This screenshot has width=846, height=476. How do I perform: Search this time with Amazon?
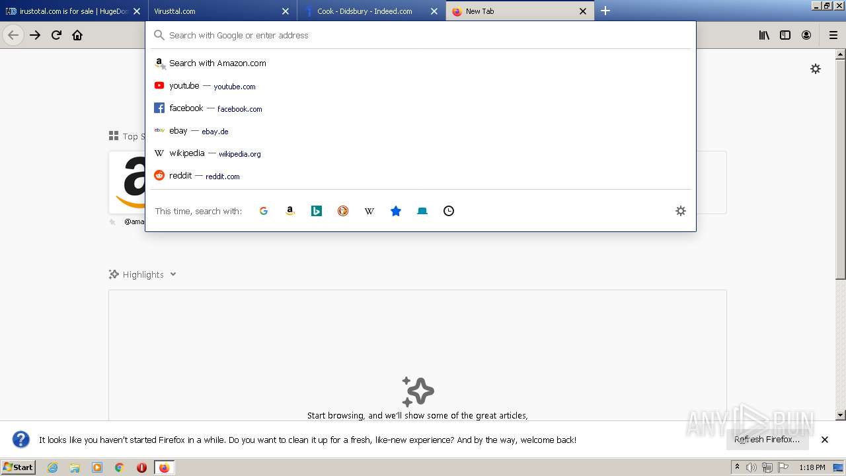click(x=290, y=211)
